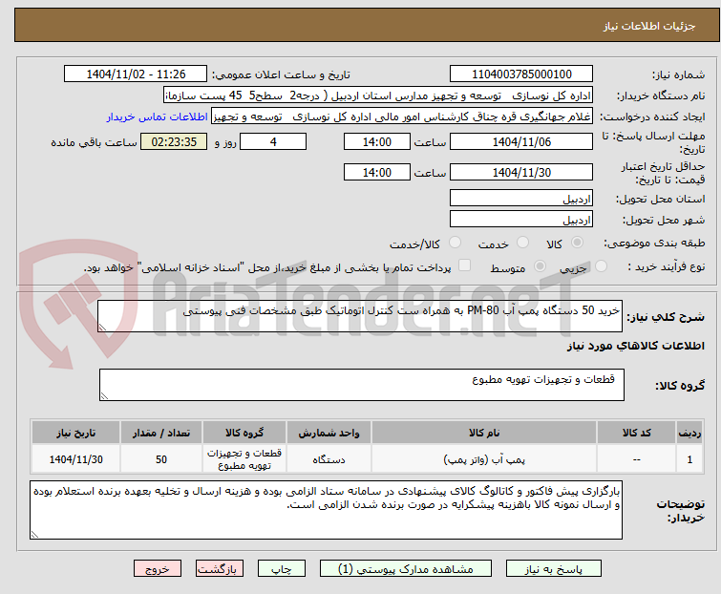Open 'مشاهده مدارک پیوستی (1)' attachments button
The width and height of the screenshot is (721, 594).
click(406, 569)
